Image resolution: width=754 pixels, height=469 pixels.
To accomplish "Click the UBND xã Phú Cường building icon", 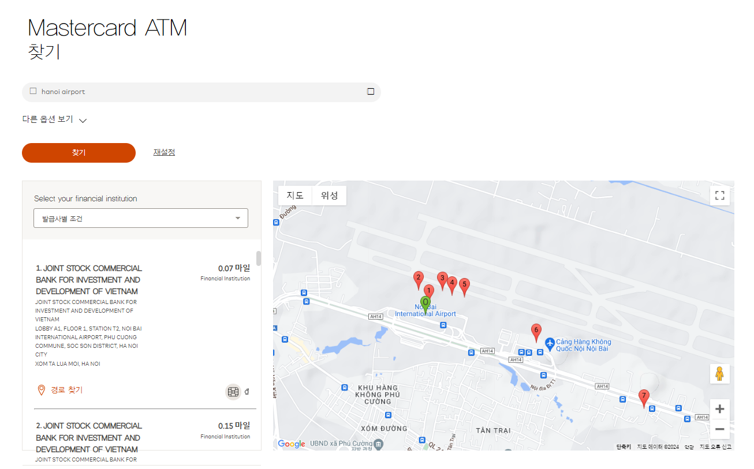I will (x=378, y=444).
